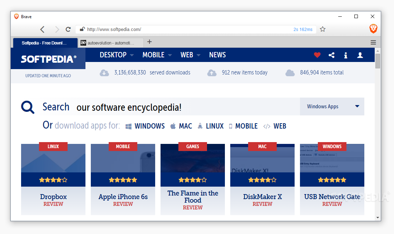Switch to the Softpedia - Free Downloads tab
This screenshot has width=394, height=234.
(45, 43)
